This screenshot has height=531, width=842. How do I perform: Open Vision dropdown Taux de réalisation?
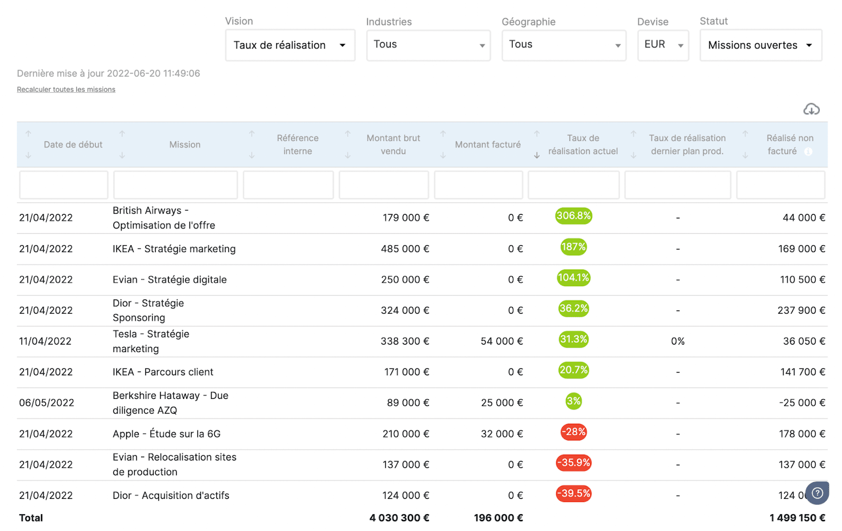tap(290, 45)
